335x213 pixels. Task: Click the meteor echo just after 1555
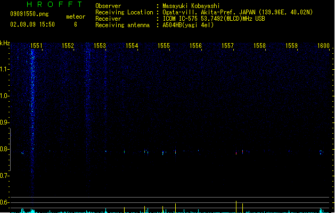coord(175,152)
